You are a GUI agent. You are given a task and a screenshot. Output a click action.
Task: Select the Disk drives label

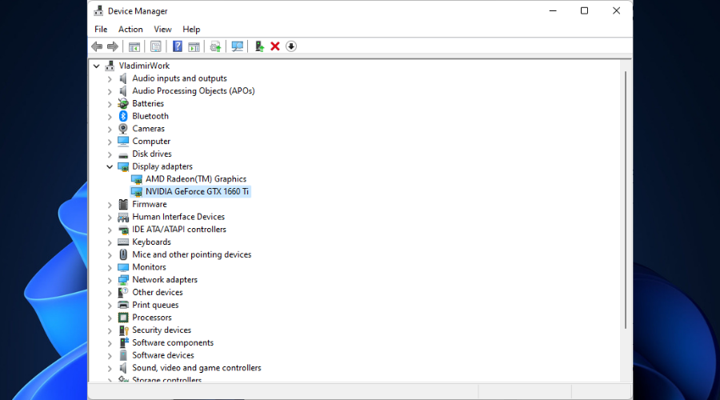coord(152,154)
